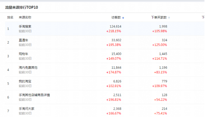
Task: Click the +125.00% buyer growth value
Action: tap(159, 45)
